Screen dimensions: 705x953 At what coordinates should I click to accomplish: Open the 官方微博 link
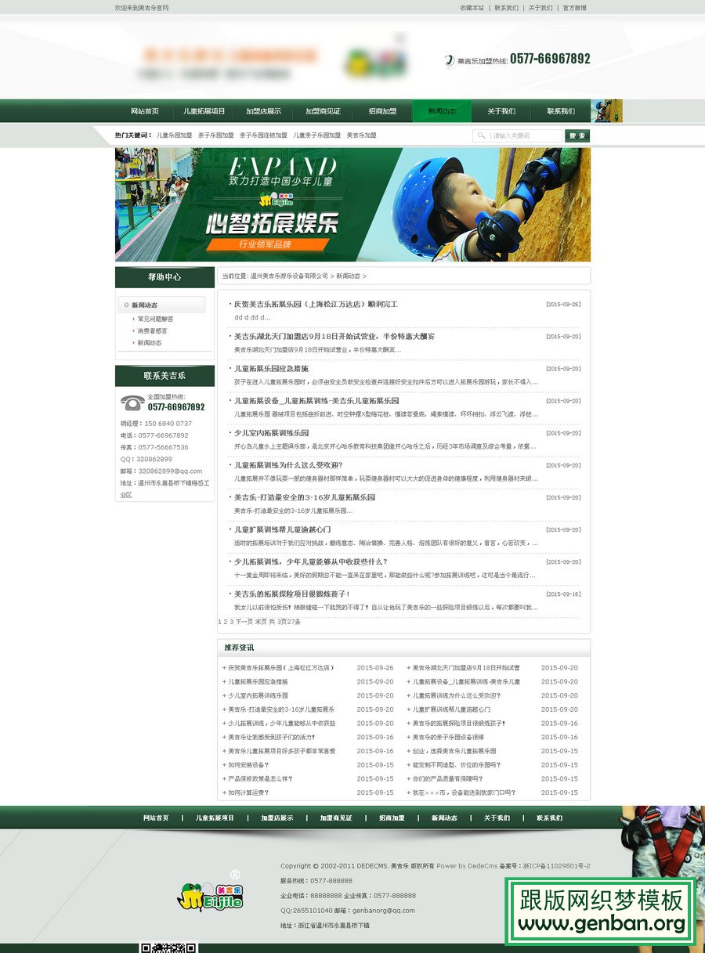575,8
